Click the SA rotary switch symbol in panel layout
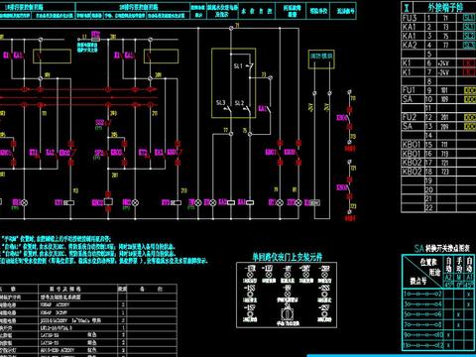 [x=287, y=313]
